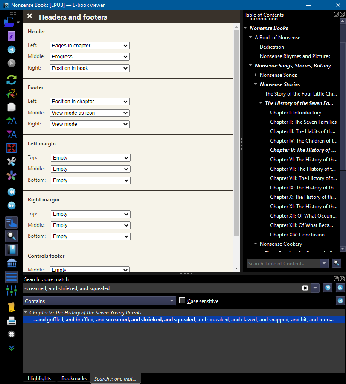Find next match with down-arrow button
Image resolution: width=346 pixels, height=384 pixels.
tap(328, 288)
